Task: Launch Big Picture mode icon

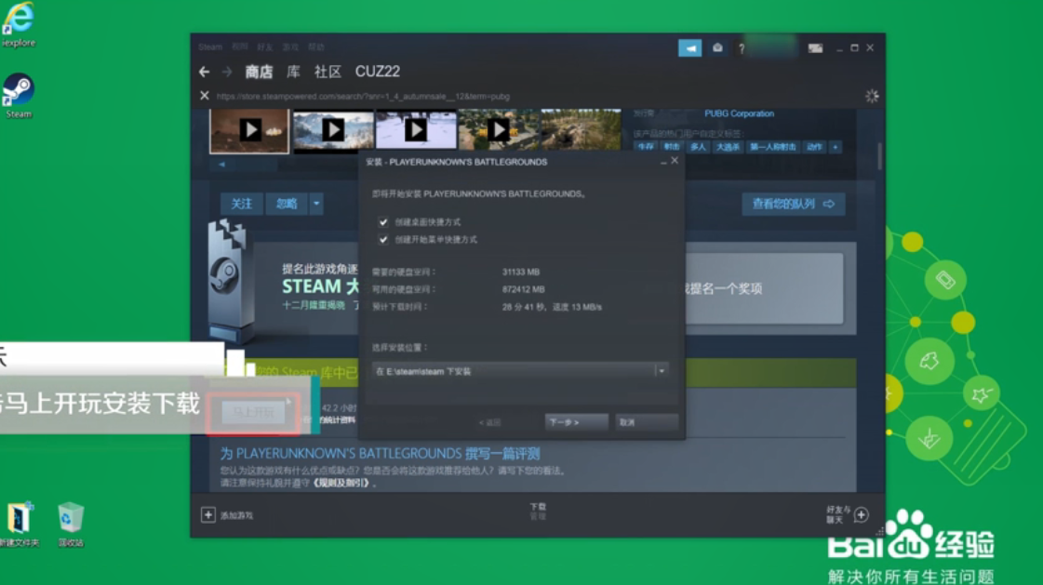Action: click(x=815, y=47)
